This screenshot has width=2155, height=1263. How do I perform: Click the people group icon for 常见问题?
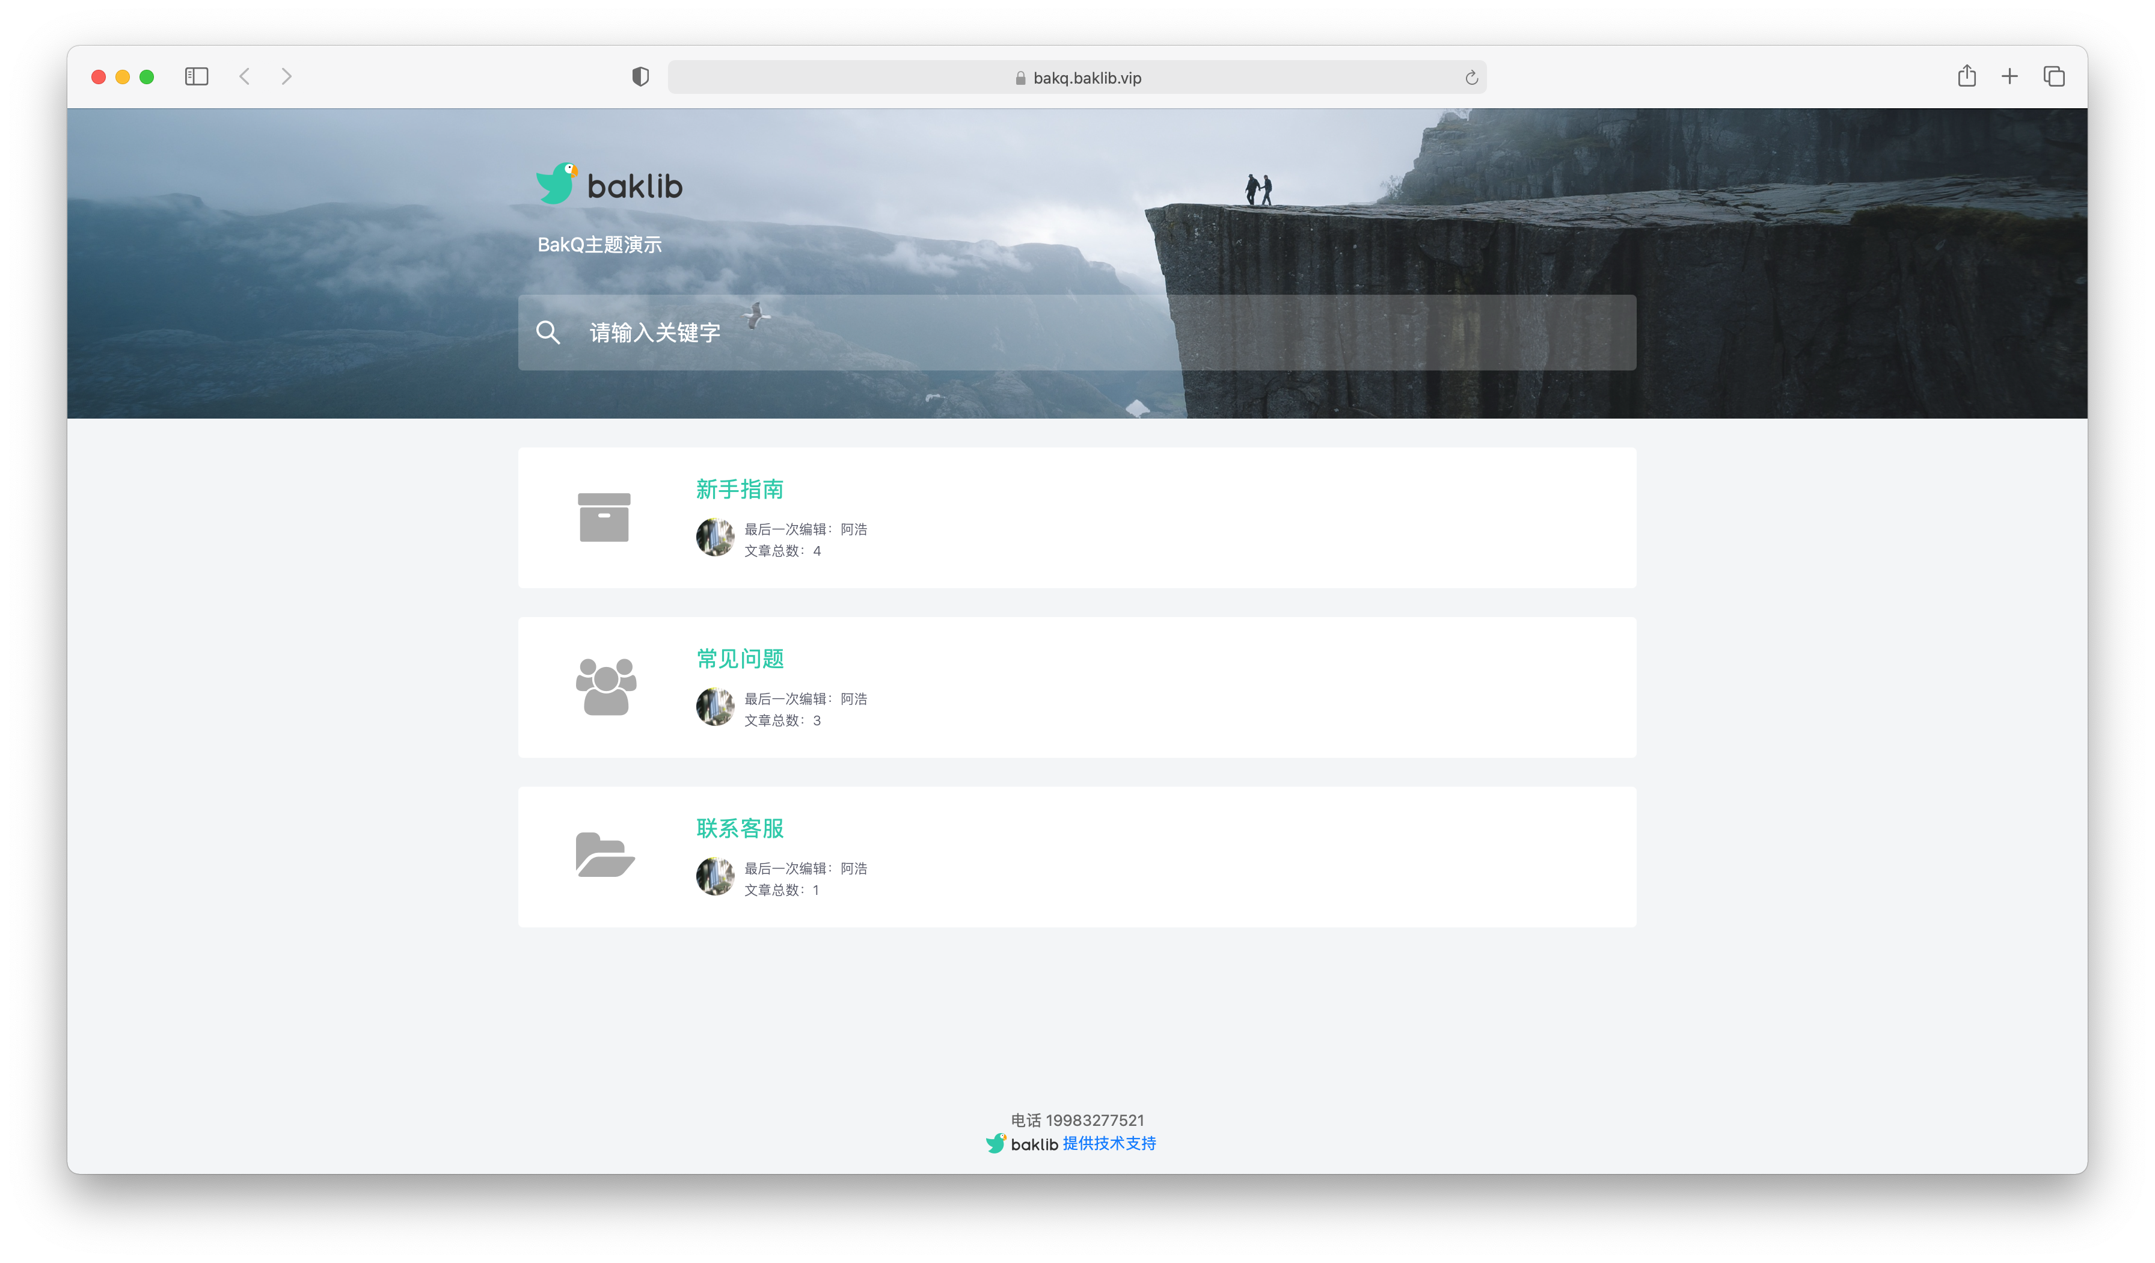605,687
